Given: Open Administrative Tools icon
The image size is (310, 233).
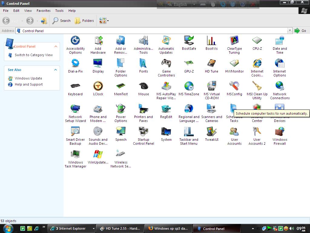Looking at the screenshot, I should coord(143,41).
